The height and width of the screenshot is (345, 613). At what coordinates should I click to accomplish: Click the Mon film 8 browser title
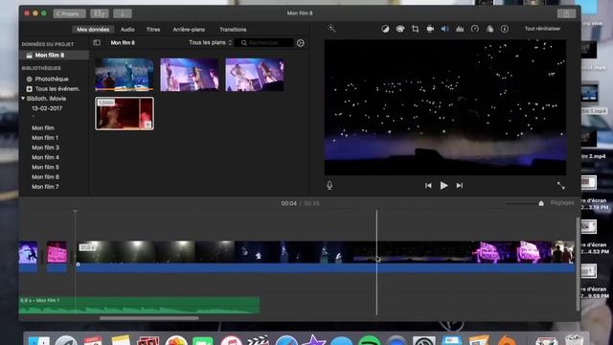[x=123, y=42]
